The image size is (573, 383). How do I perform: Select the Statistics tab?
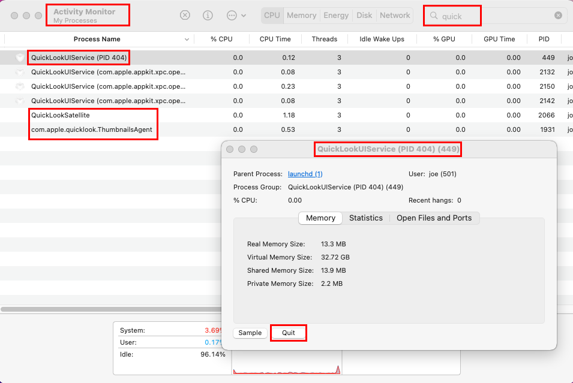(366, 218)
